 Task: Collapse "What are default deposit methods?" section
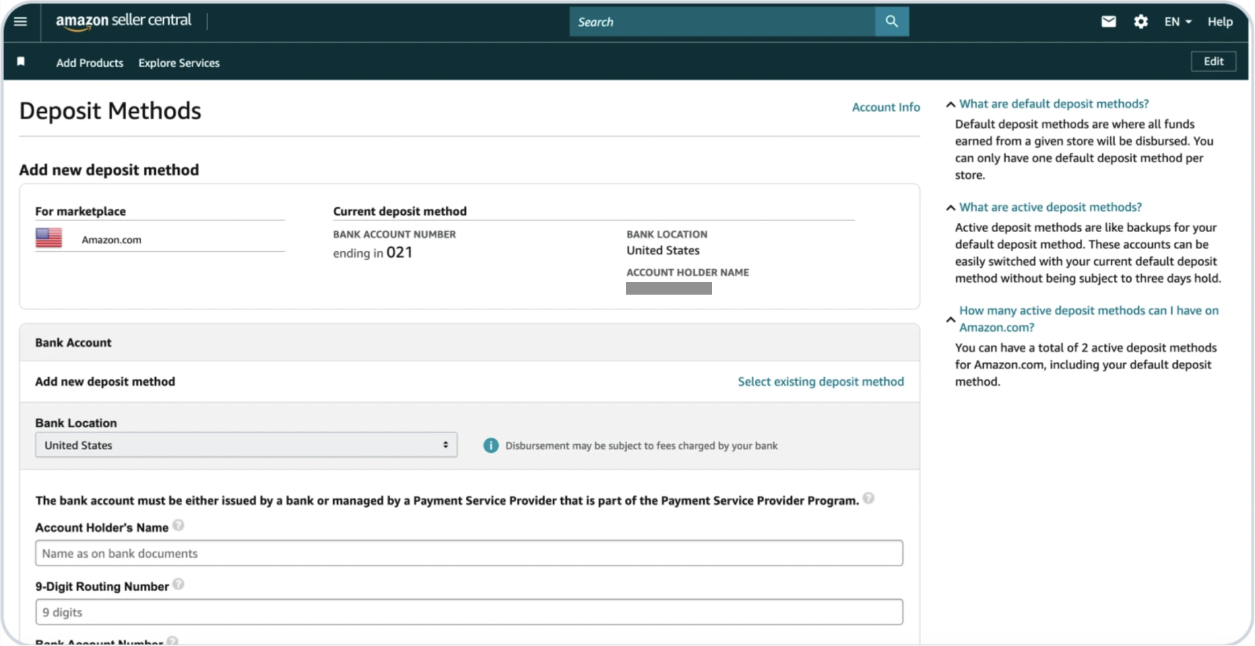(x=950, y=104)
